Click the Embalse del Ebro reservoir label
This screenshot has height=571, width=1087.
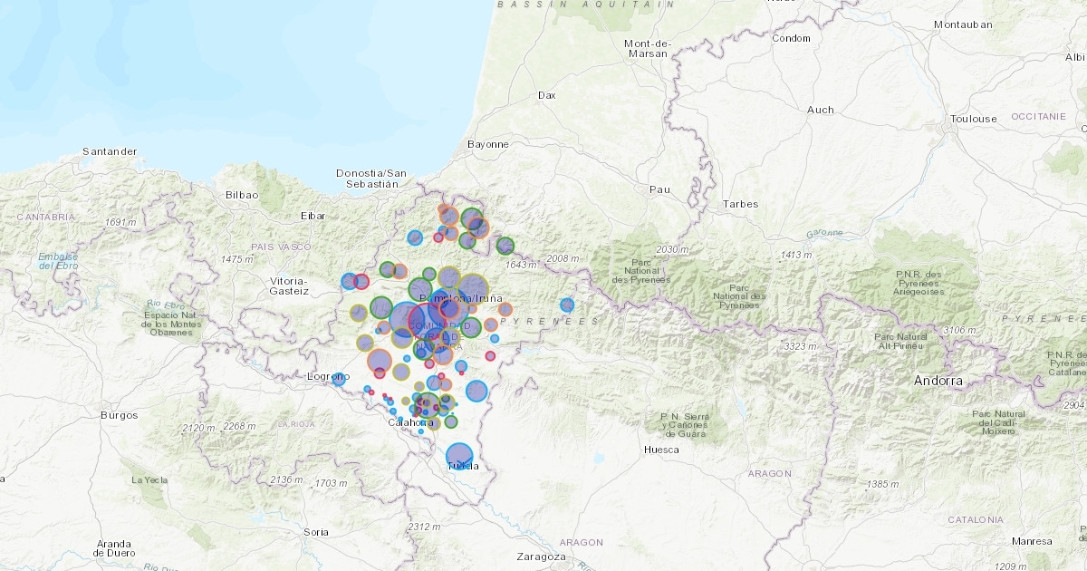click(x=58, y=262)
